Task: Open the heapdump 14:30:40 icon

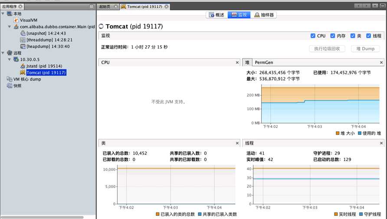Action: (x=23, y=46)
